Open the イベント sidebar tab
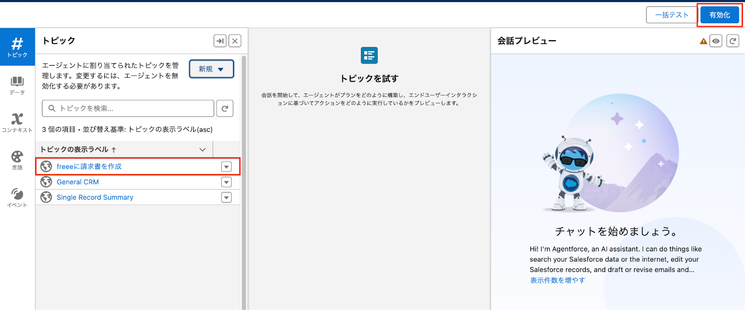The height and width of the screenshot is (310, 745). pos(17,197)
